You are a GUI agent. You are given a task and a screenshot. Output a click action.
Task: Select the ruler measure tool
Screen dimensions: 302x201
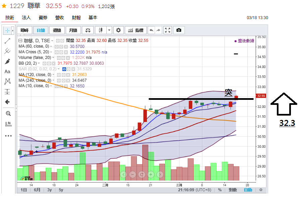[8, 124]
